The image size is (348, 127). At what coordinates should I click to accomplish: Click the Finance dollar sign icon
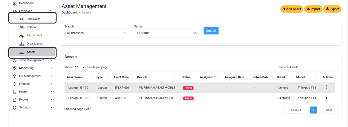(14, 84)
